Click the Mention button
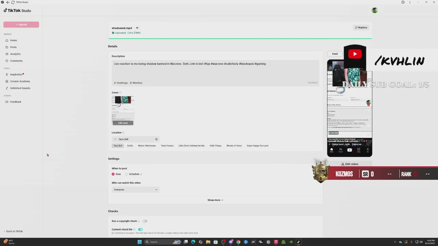The height and width of the screenshot is (246, 438). pos(136,83)
